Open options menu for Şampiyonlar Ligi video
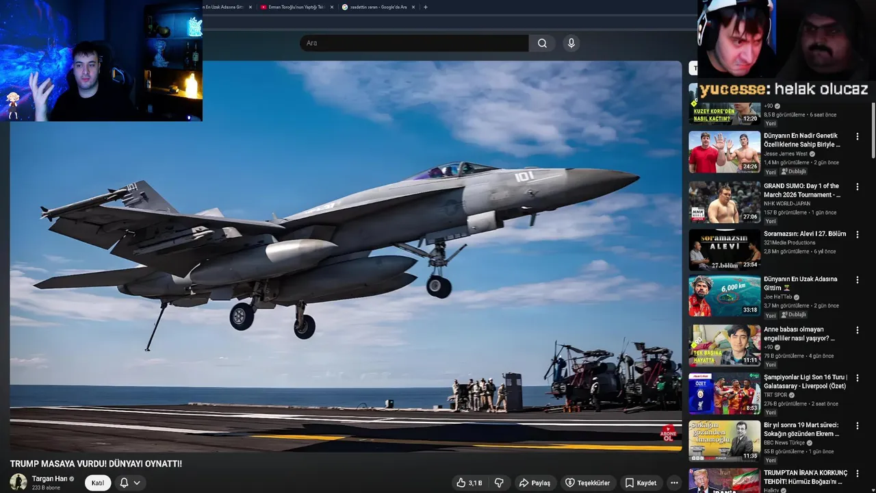Screen dimensions: 876x493 (857, 378)
